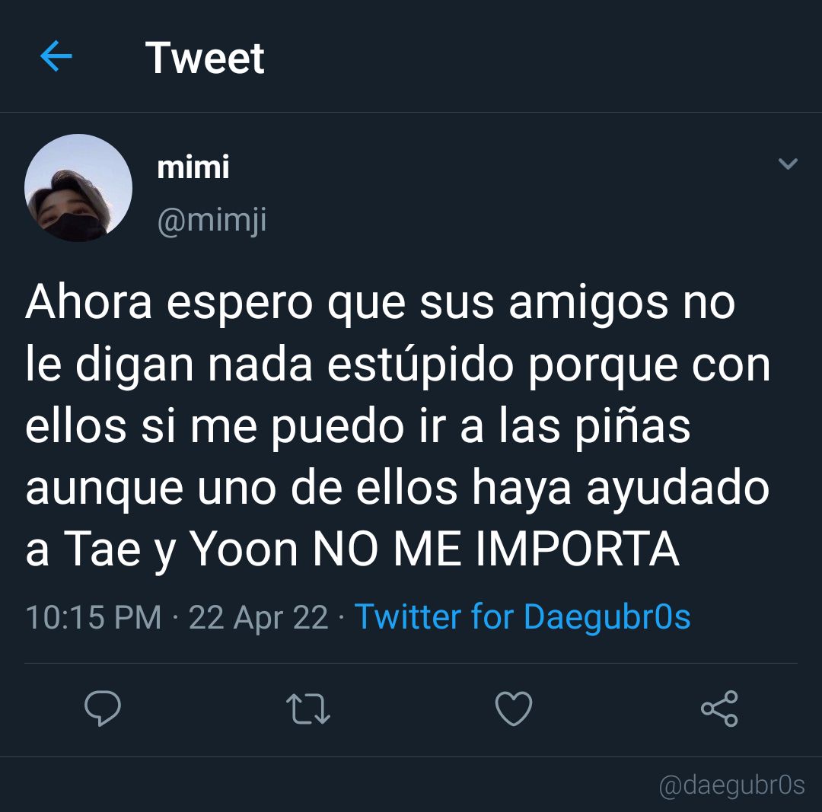Reply to mimi's tweet
This screenshot has width=822, height=812.
pyautogui.click(x=103, y=709)
